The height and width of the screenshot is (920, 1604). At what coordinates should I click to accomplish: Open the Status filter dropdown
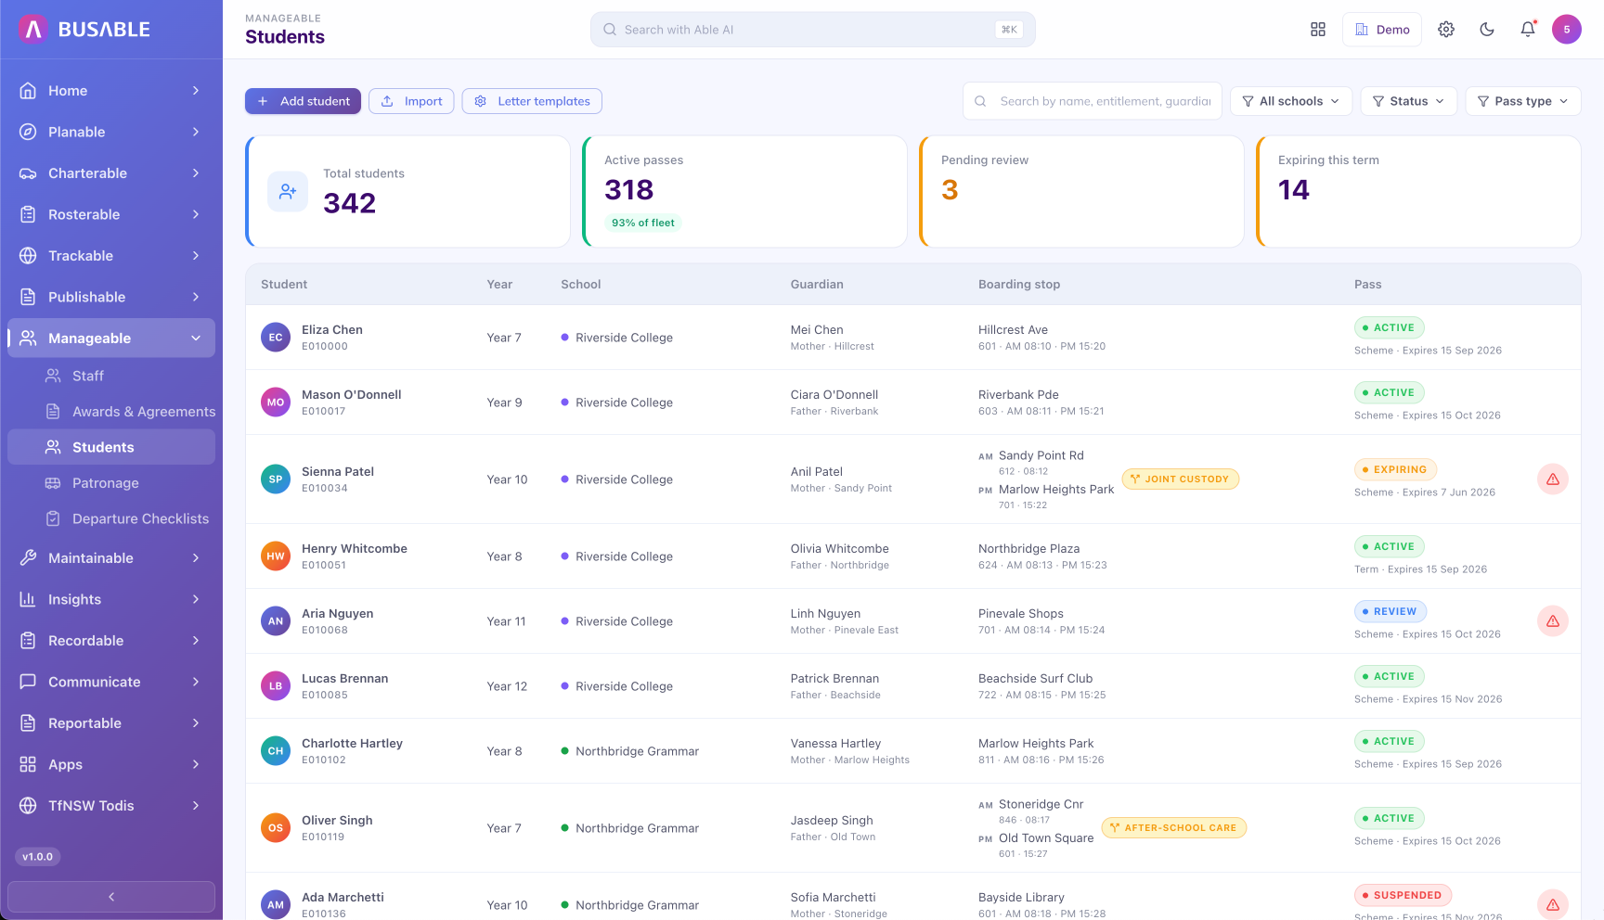(1408, 101)
